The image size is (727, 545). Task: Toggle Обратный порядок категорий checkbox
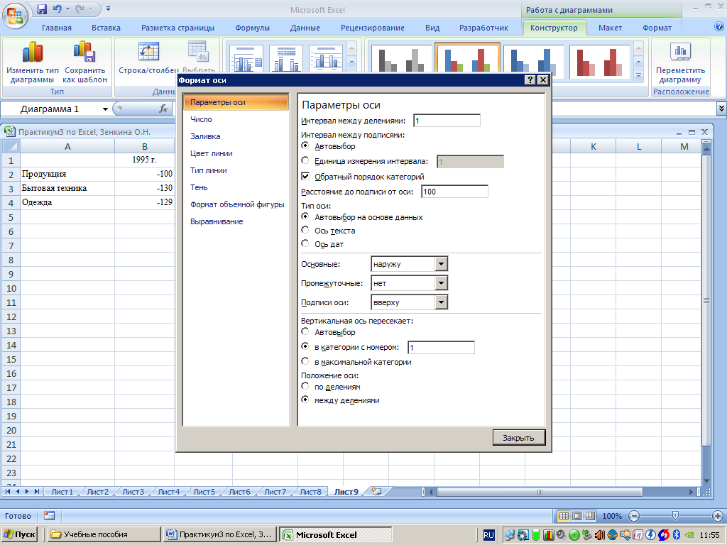[305, 176]
